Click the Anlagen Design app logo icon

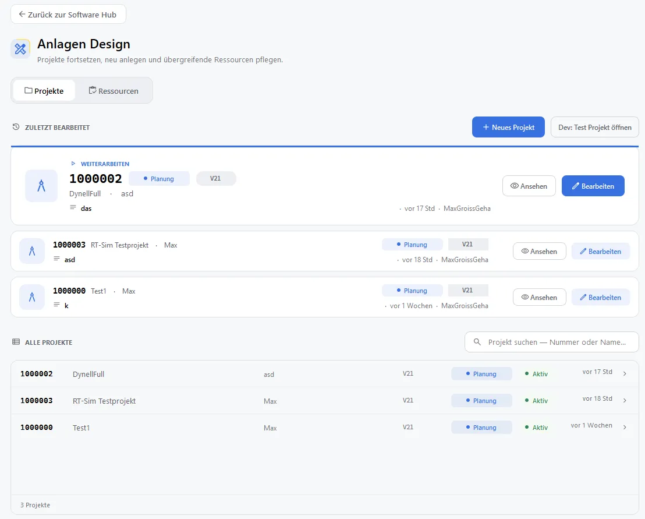tap(20, 49)
